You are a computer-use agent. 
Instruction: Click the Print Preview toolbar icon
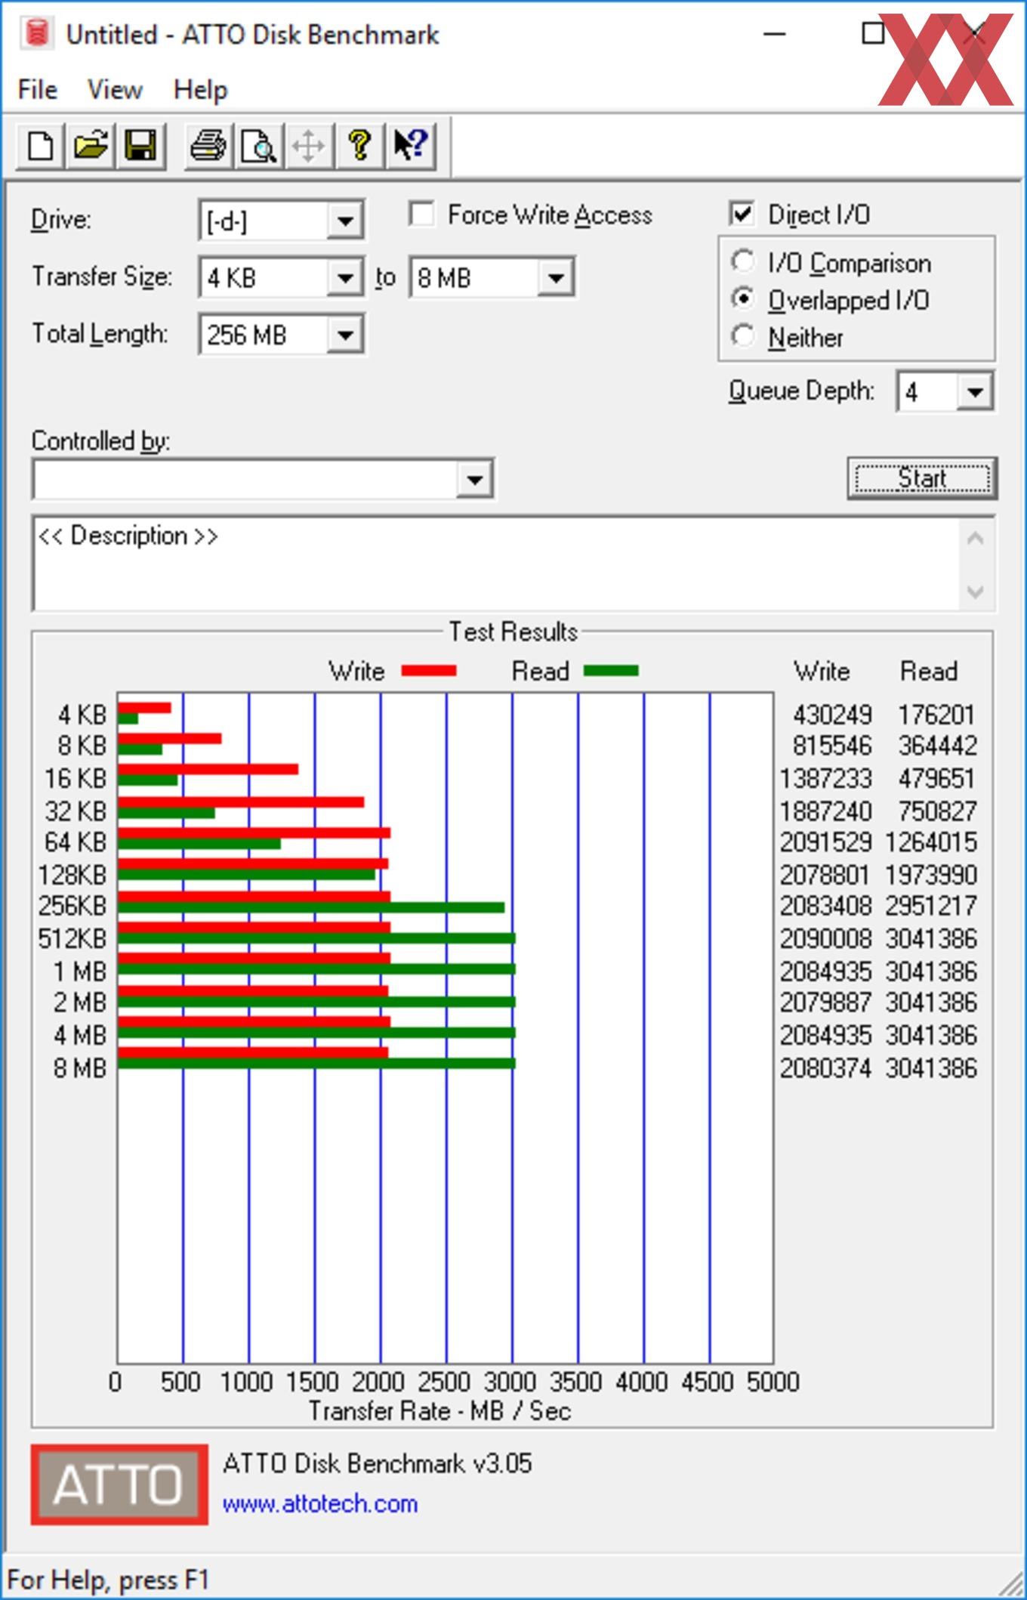pos(258,145)
